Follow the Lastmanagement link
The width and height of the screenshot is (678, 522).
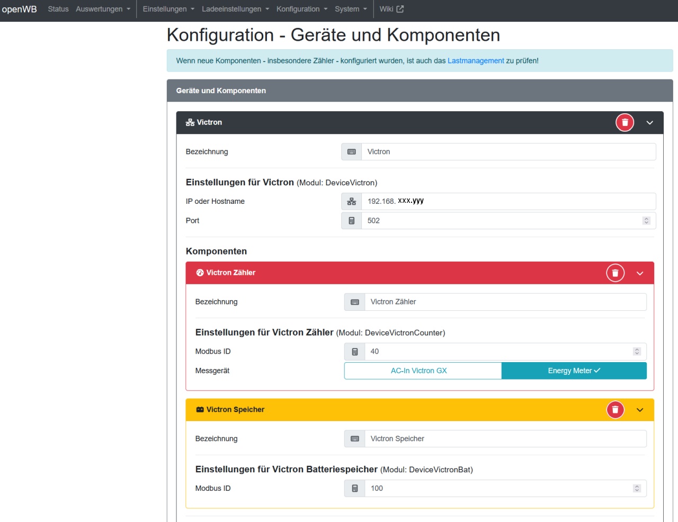pyautogui.click(x=476, y=61)
